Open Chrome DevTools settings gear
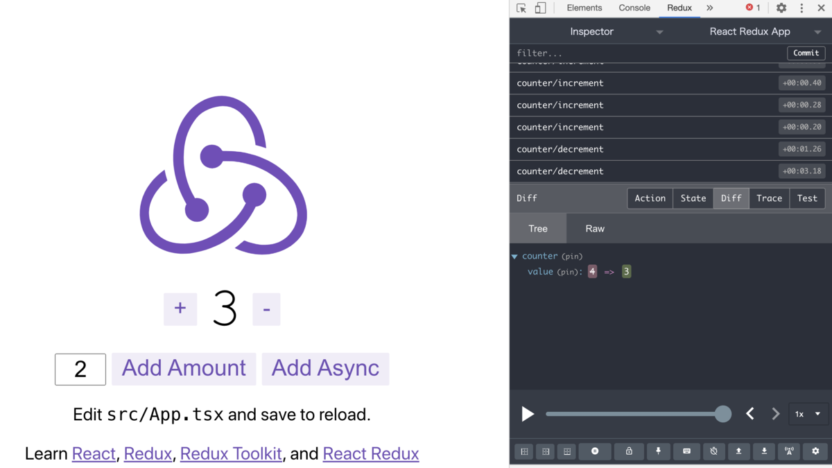832x468 pixels. 781,8
